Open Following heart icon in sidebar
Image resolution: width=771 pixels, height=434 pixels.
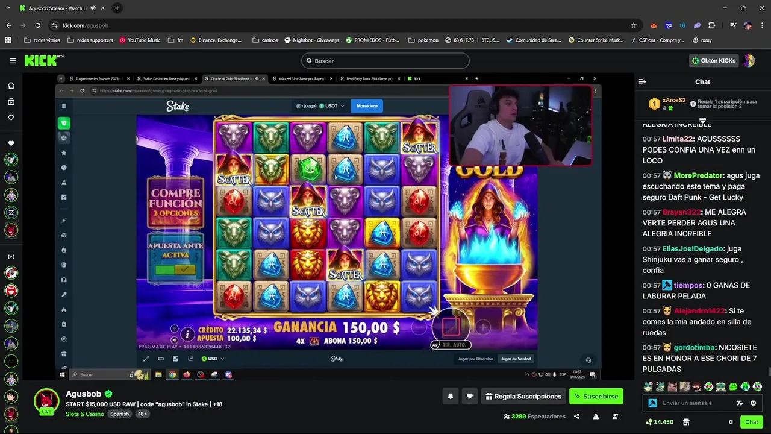(x=11, y=118)
